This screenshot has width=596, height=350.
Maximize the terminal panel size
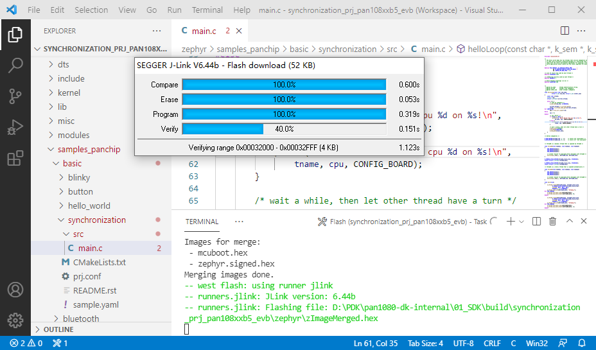570,221
